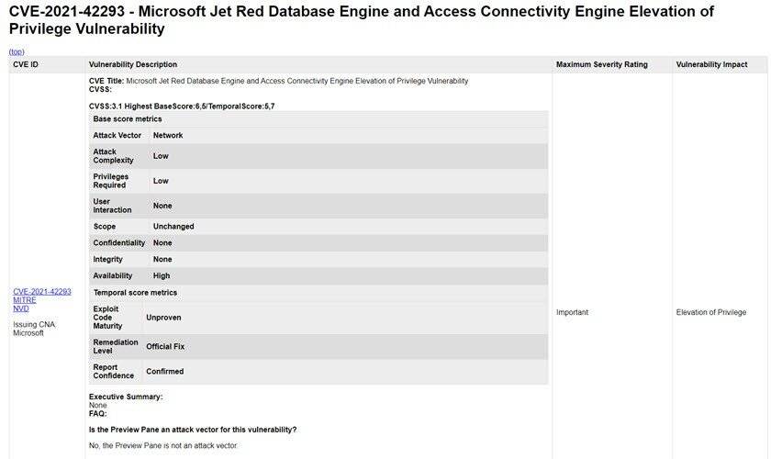Click the Important severity rating cell
This screenshot has width=782, height=459.
click(x=572, y=312)
